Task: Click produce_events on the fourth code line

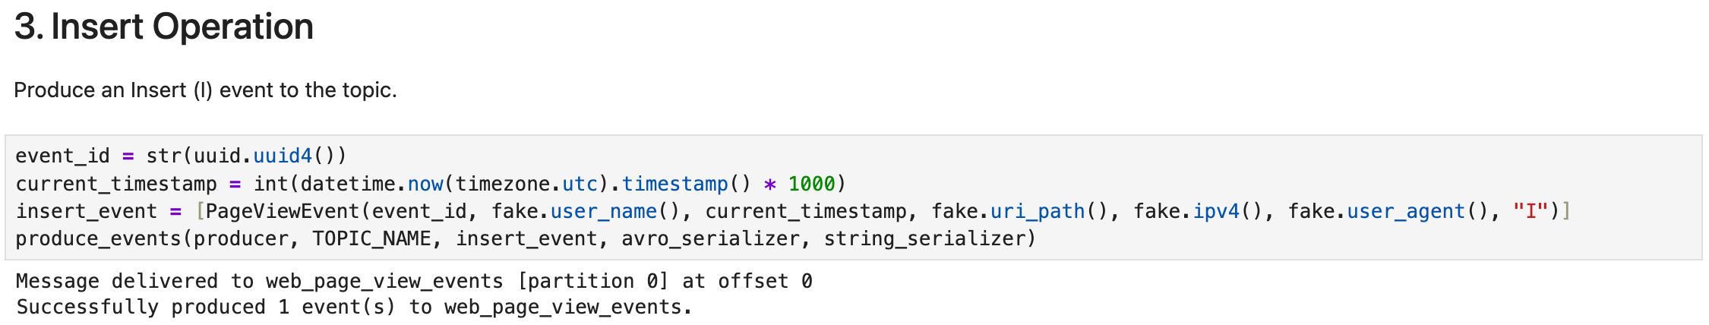Action: 99,238
